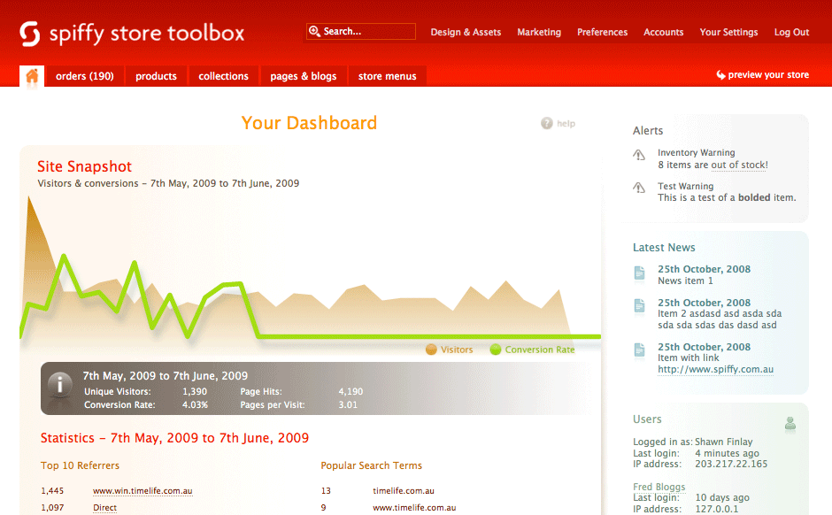Screen dimensions: 832x515
Task: Click the orange Visitors legend dot
Action: [x=431, y=350]
